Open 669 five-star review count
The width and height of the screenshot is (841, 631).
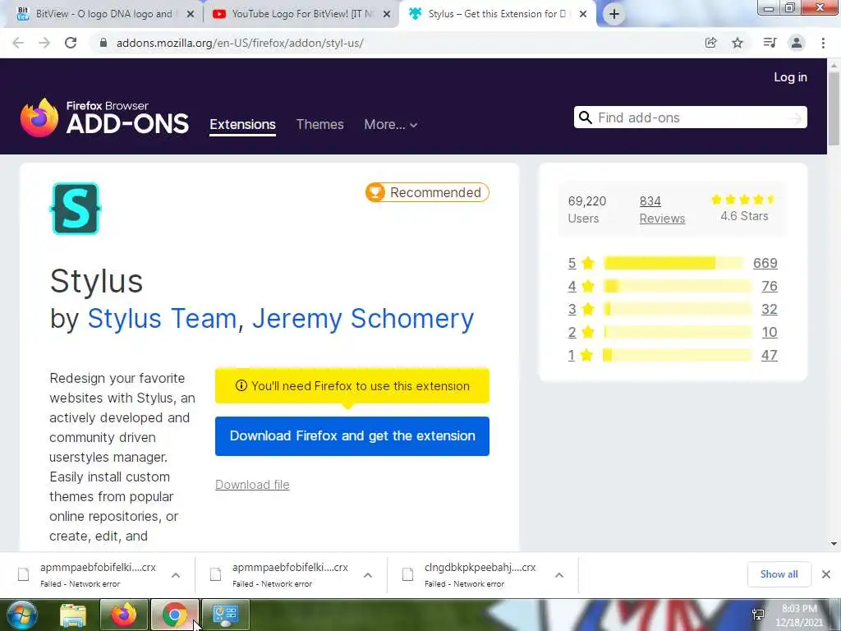click(x=765, y=263)
